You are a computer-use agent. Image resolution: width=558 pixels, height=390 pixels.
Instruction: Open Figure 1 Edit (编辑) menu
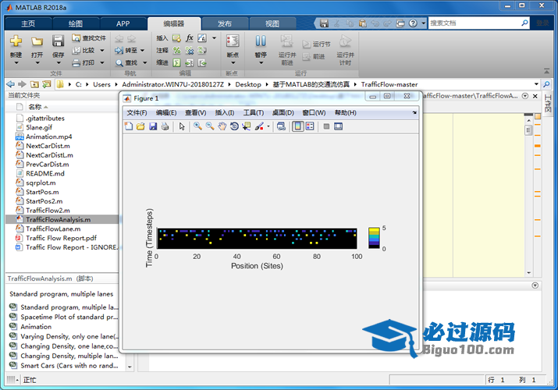point(165,112)
